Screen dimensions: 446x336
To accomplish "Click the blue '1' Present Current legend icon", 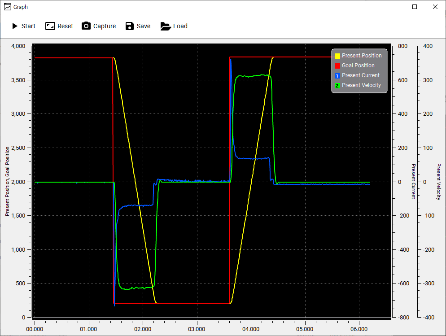I will [337, 75].
